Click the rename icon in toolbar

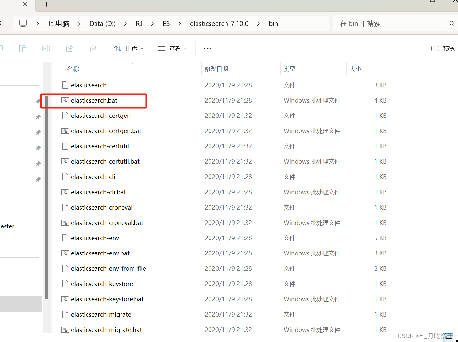point(46,49)
